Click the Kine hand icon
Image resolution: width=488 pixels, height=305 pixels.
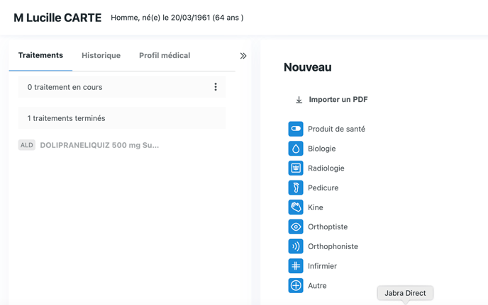(296, 207)
